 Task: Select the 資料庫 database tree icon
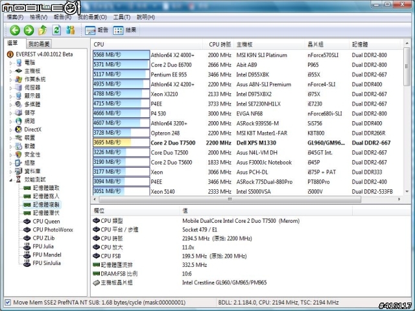point(19,171)
